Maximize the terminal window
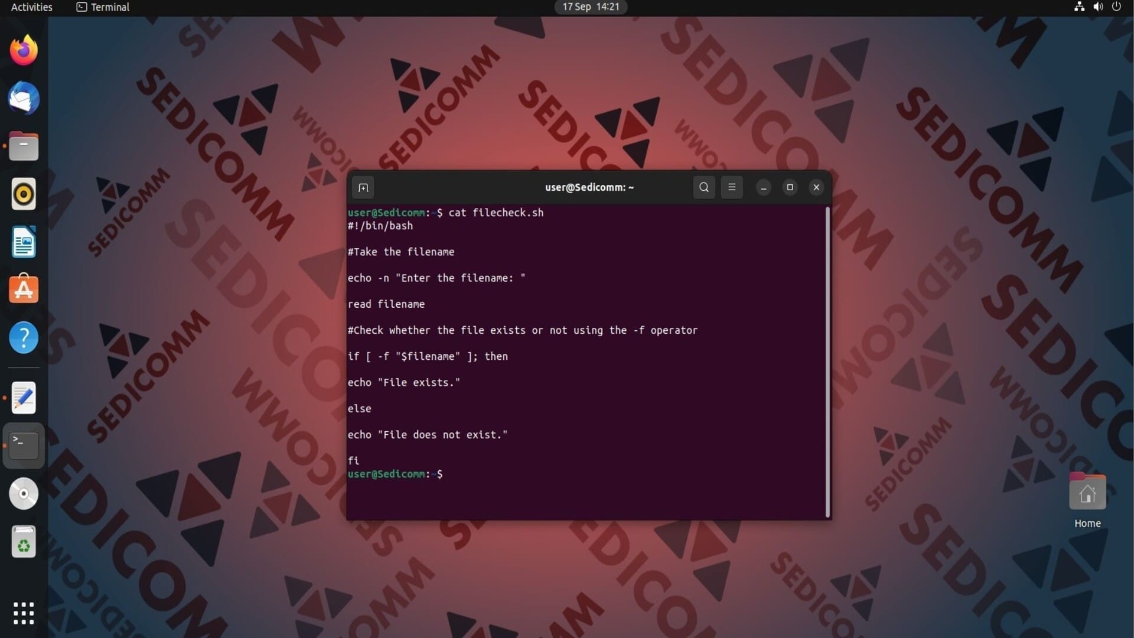Image resolution: width=1134 pixels, height=638 pixels. tap(790, 187)
